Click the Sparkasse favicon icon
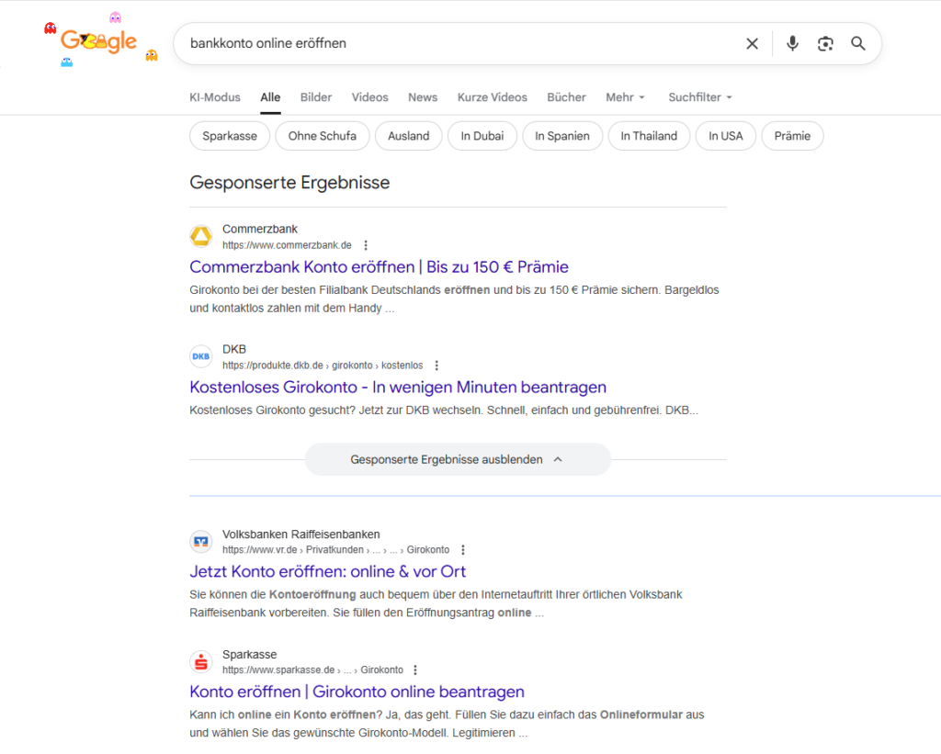The width and height of the screenshot is (941, 754). coord(201,661)
